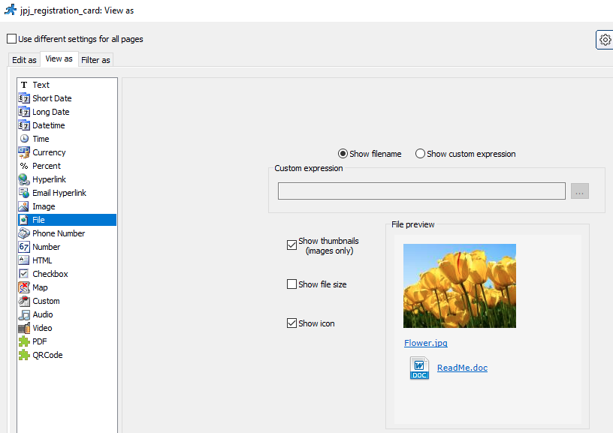Click the Video format icon
Image resolution: width=613 pixels, height=433 pixels.
tap(24, 328)
